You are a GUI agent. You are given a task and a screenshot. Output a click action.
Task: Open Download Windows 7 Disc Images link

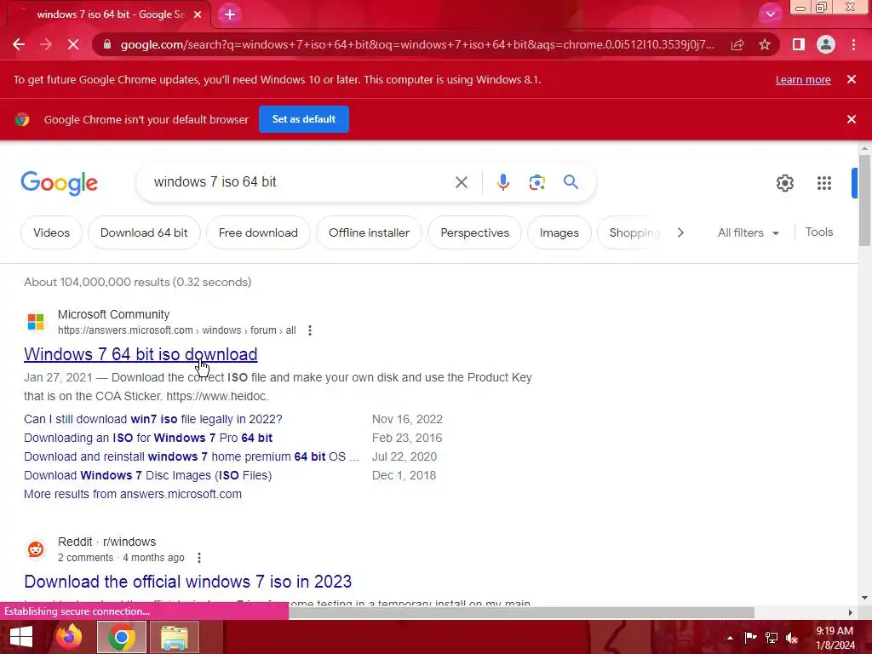[x=147, y=475]
